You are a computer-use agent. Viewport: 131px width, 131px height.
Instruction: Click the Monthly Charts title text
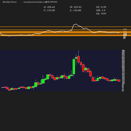pos(10,2)
